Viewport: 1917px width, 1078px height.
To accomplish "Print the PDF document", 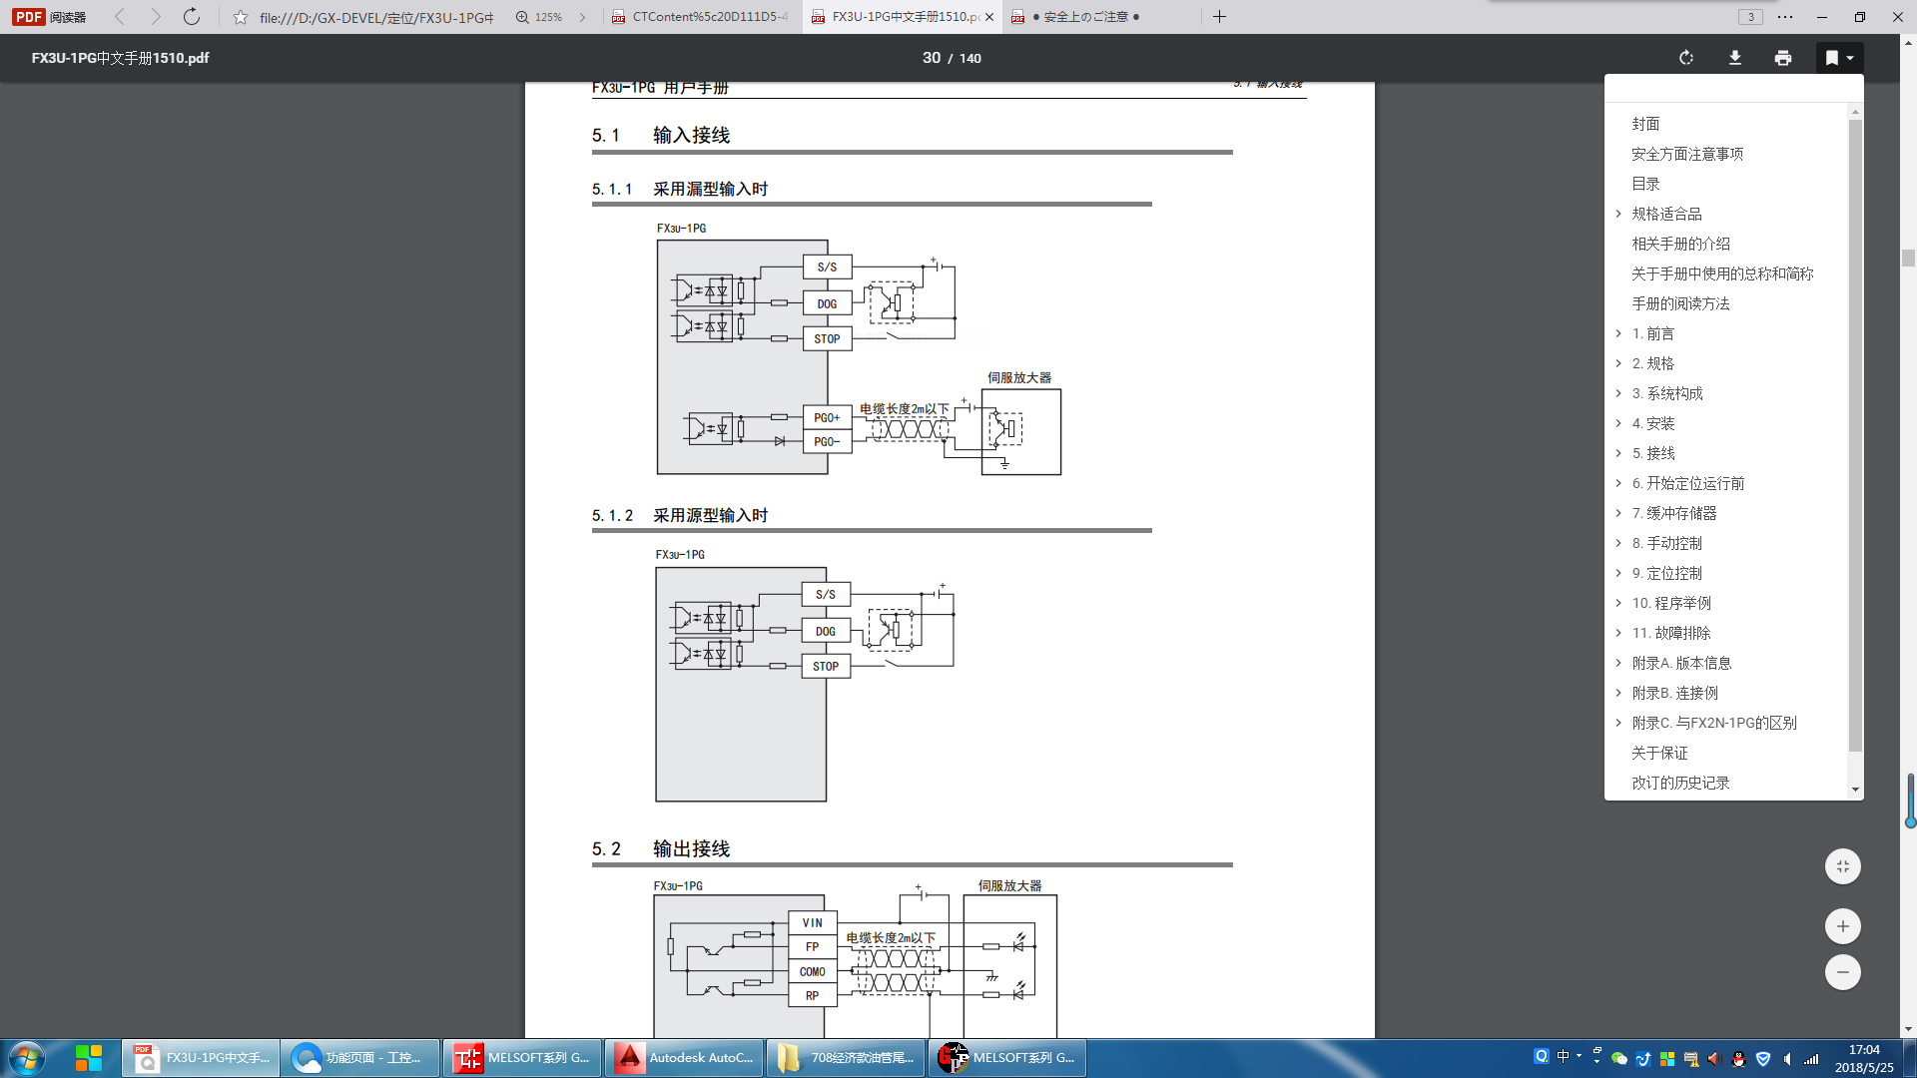I will point(1783,58).
